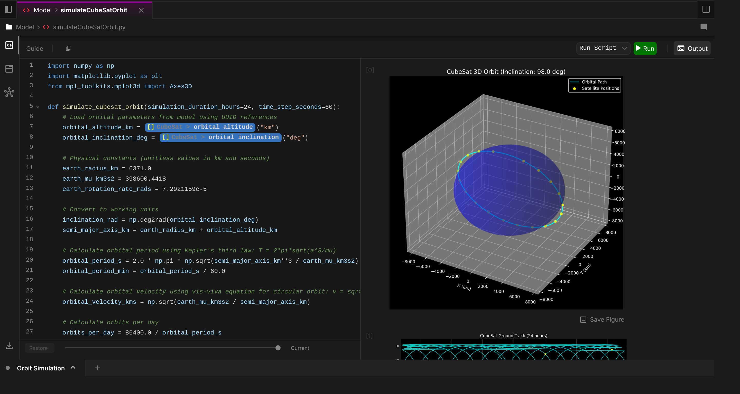Click the code editor view sidebar icon
740x394 pixels.
(9, 45)
